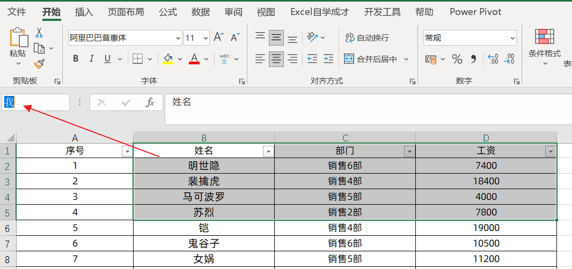Screen dimensions: 572x269
Task: Click the Increase Font Size icon
Action: pyautogui.click(x=218, y=38)
